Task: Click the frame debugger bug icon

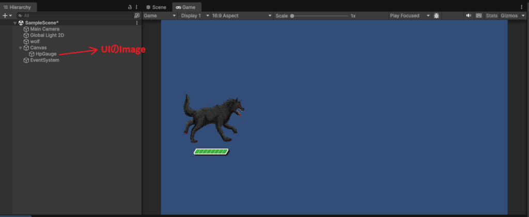Action: 437,16
